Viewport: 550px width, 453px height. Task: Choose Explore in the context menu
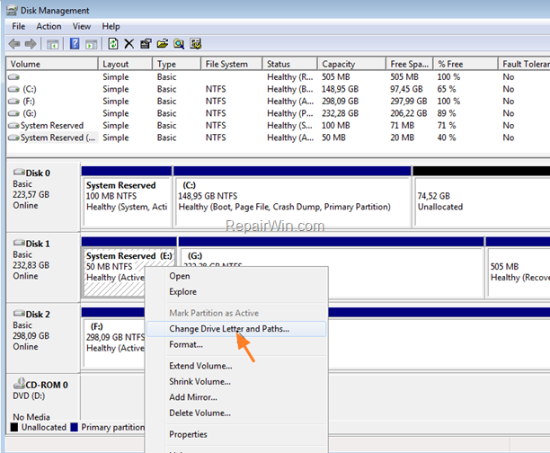point(236,291)
